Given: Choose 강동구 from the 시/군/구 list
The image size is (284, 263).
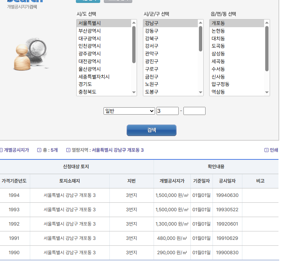Looking at the screenshot, I should 151,31.
